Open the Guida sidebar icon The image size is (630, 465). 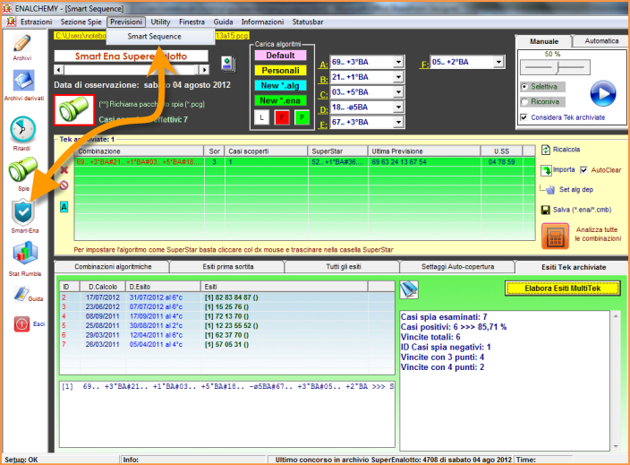pyautogui.click(x=21, y=294)
